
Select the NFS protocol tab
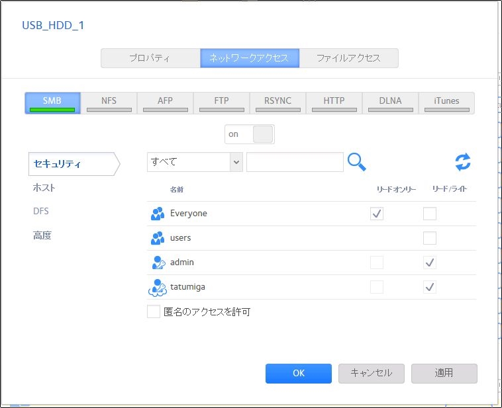point(109,103)
